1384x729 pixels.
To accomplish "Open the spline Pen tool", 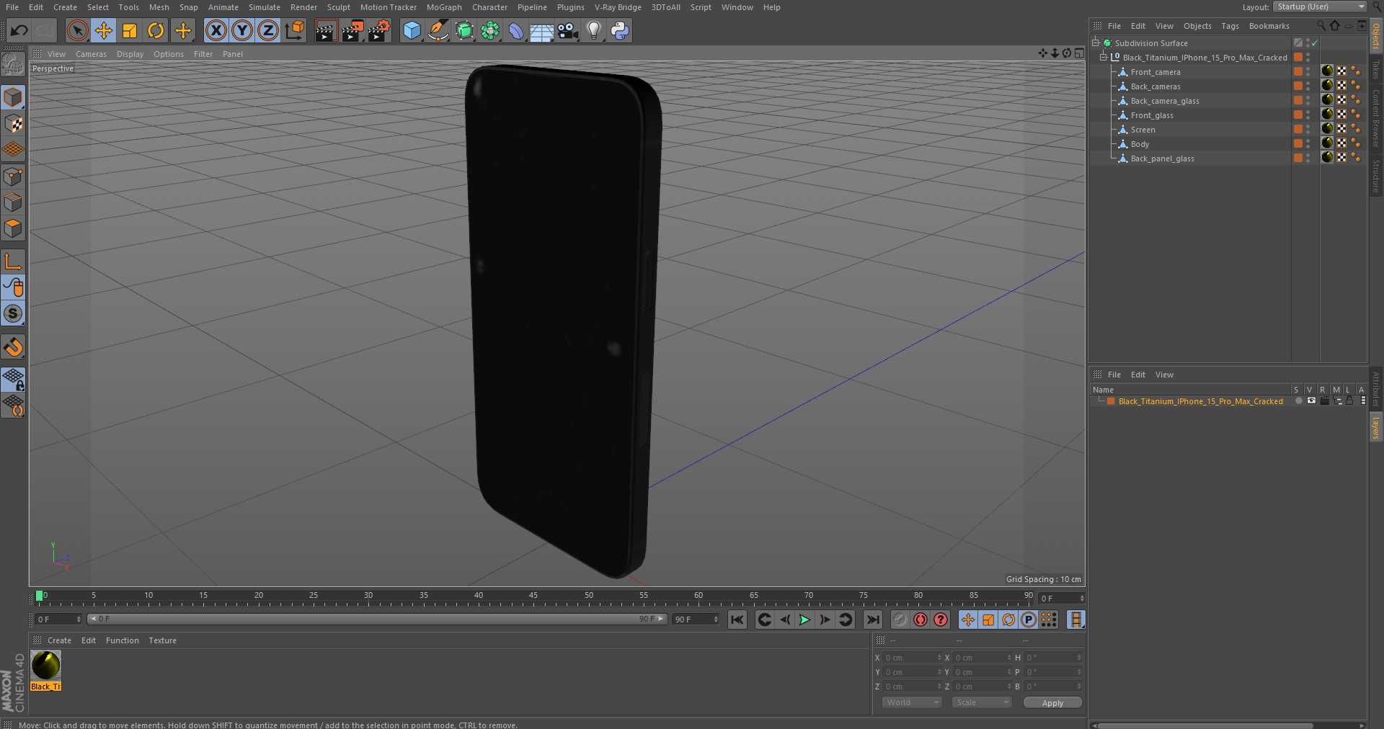I will coord(438,30).
